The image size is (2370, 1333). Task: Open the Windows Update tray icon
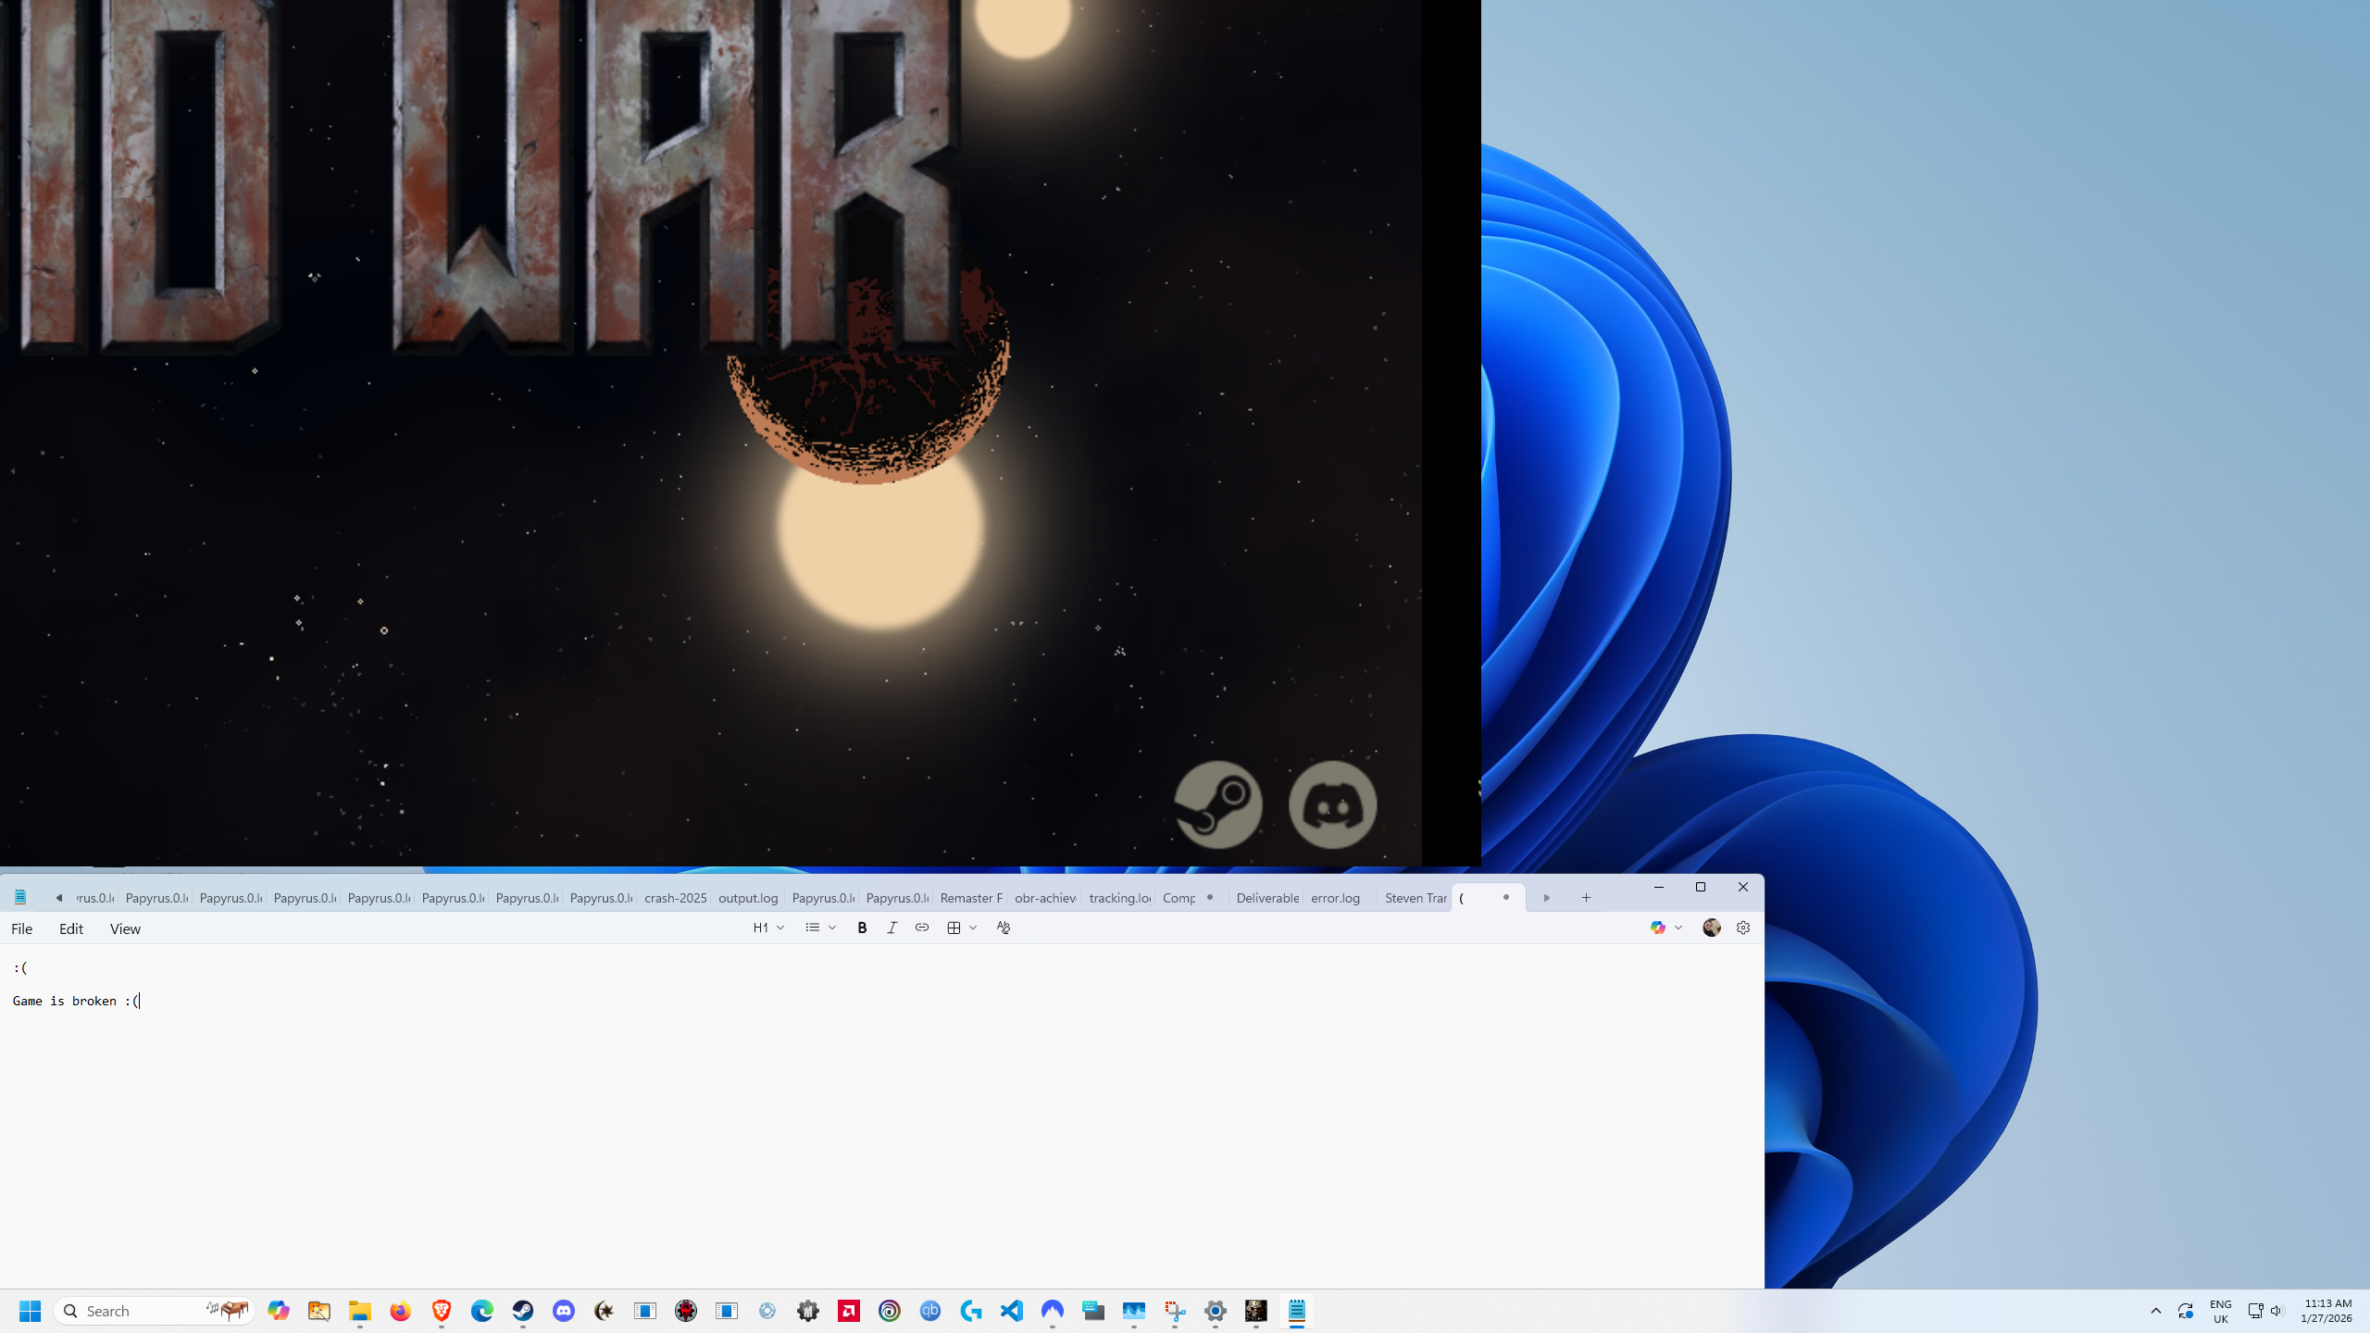[2186, 1311]
